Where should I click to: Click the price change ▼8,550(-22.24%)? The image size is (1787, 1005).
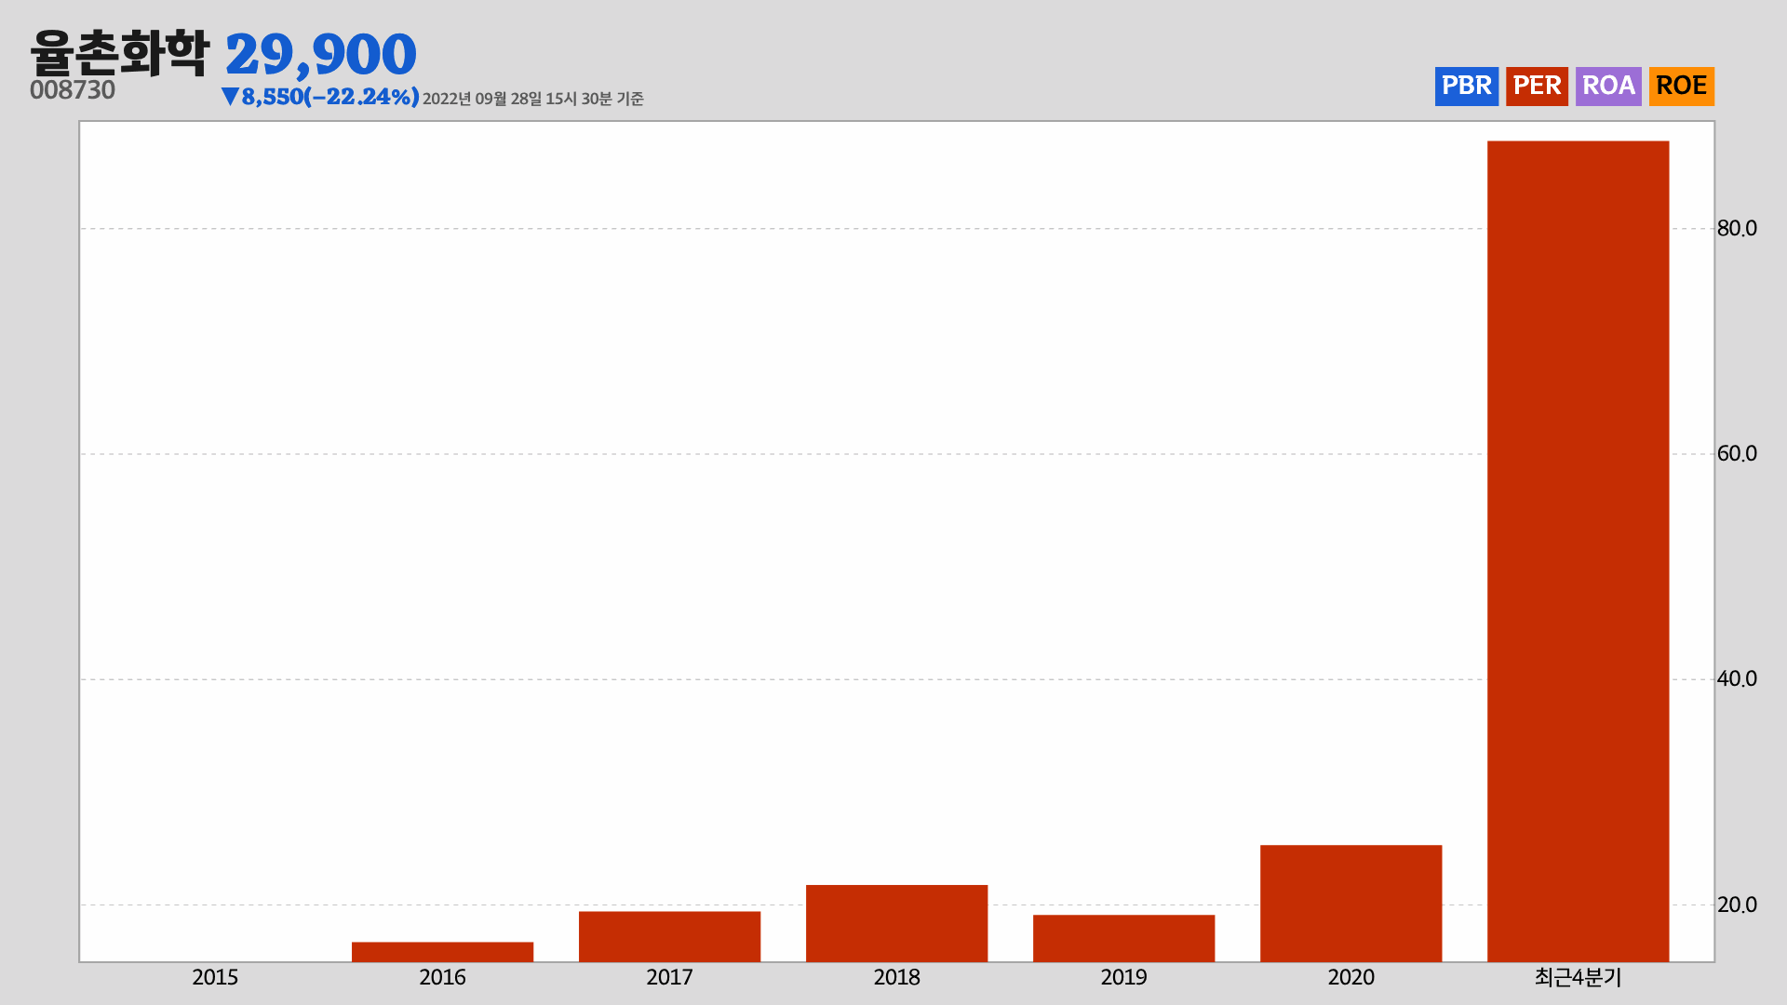(x=320, y=97)
